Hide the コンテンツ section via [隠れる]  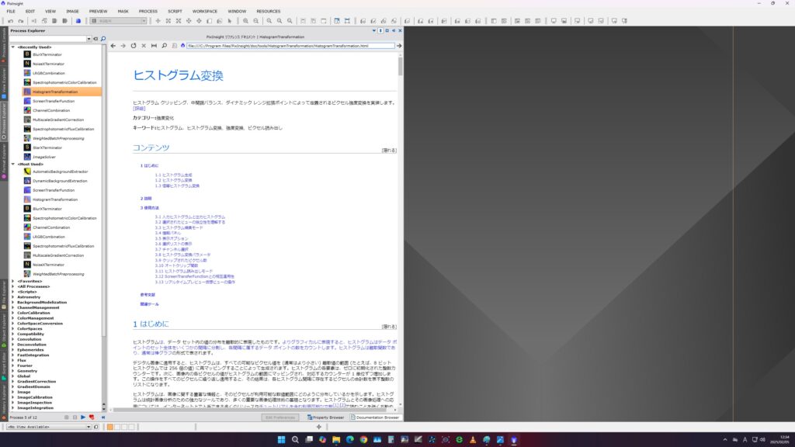point(389,151)
